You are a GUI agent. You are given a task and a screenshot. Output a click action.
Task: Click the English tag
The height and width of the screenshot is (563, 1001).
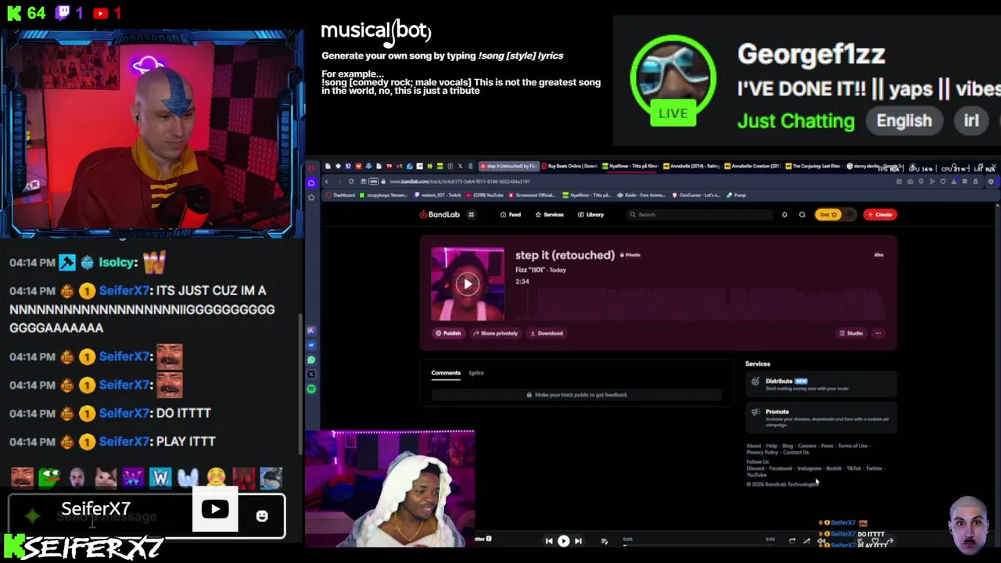[904, 121]
